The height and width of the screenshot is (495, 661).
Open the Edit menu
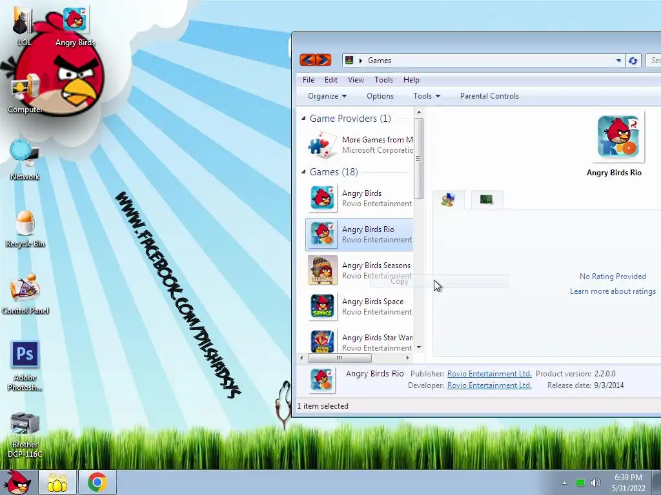(331, 80)
